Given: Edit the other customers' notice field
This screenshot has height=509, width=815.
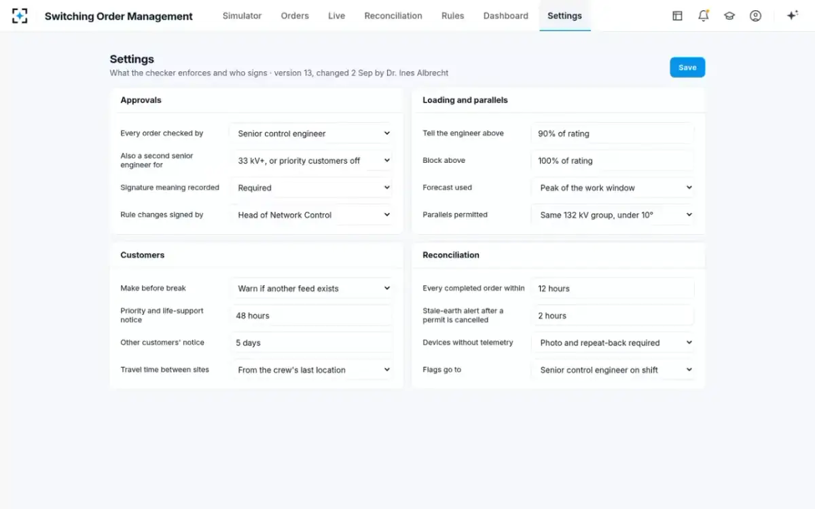Looking at the screenshot, I should pos(311,343).
